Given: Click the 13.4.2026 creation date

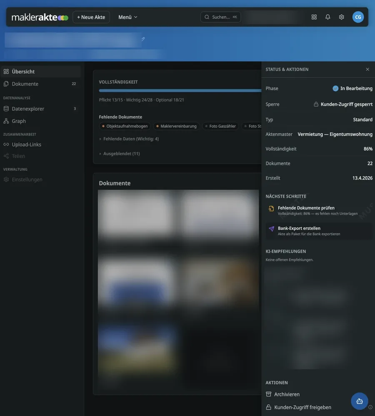Looking at the screenshot, I should [x=362, y=178].
